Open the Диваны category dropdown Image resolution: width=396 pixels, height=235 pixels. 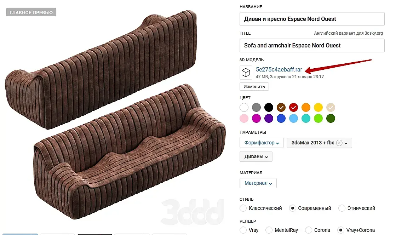tap(256, 157)
